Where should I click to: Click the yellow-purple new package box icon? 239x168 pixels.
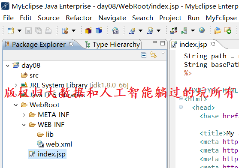click(x=88, y=30)
